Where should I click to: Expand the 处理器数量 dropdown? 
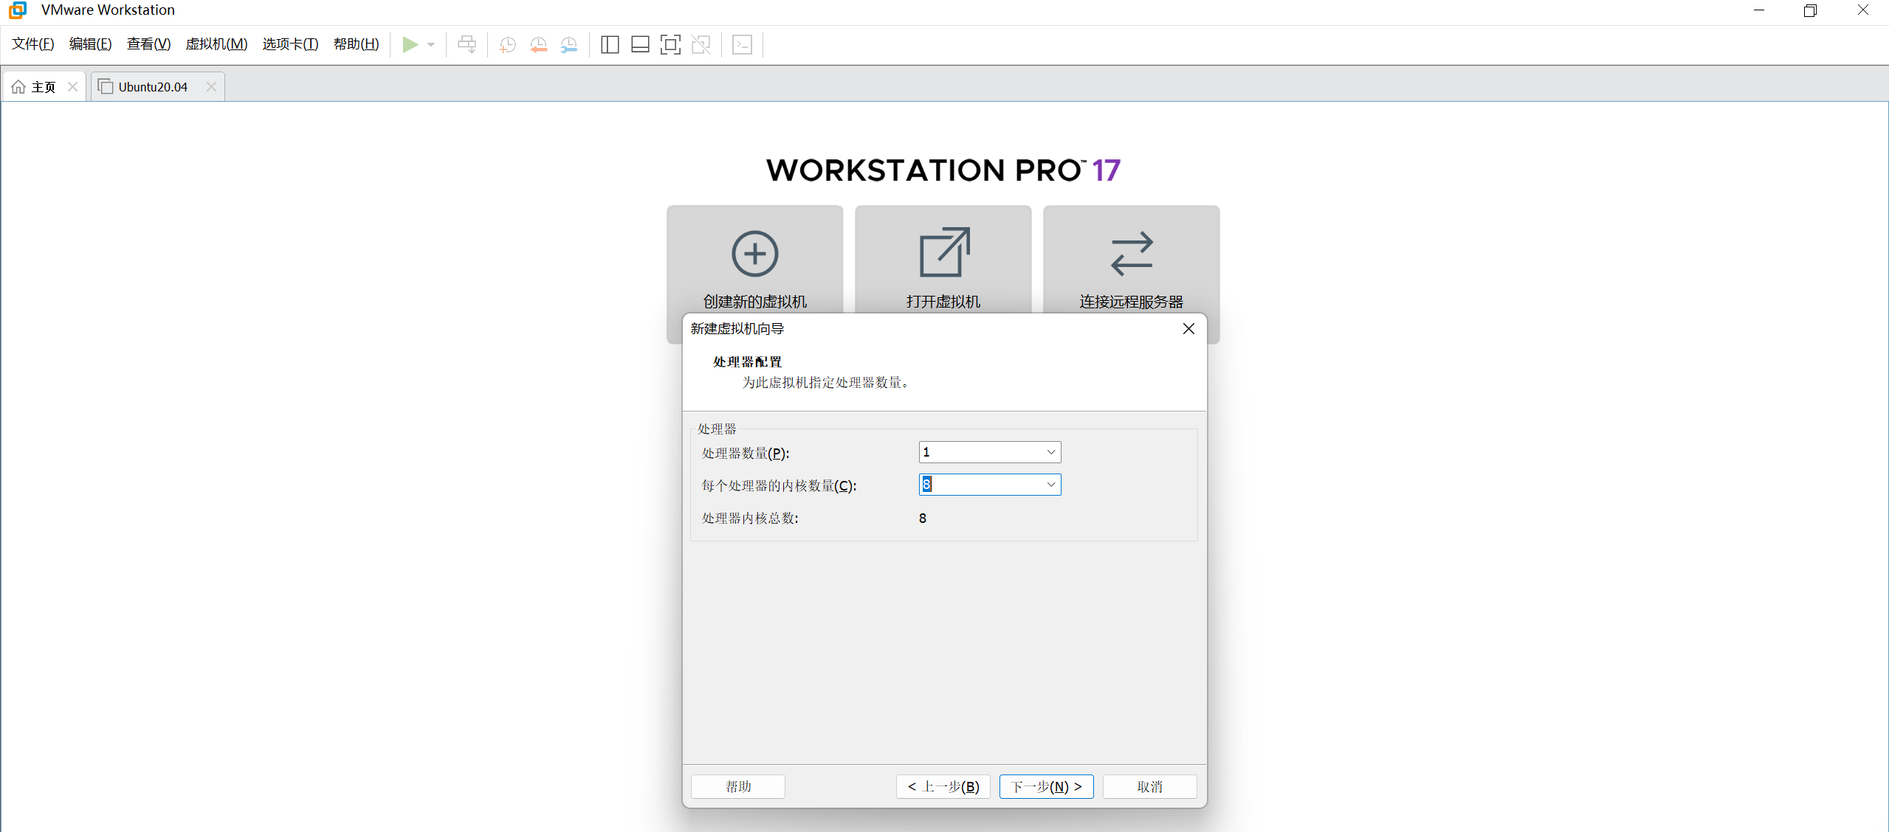pos(1050,452)
